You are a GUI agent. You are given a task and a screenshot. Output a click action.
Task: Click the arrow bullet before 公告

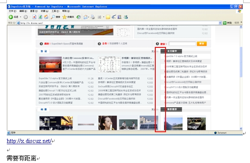click(x=99, y=44)
